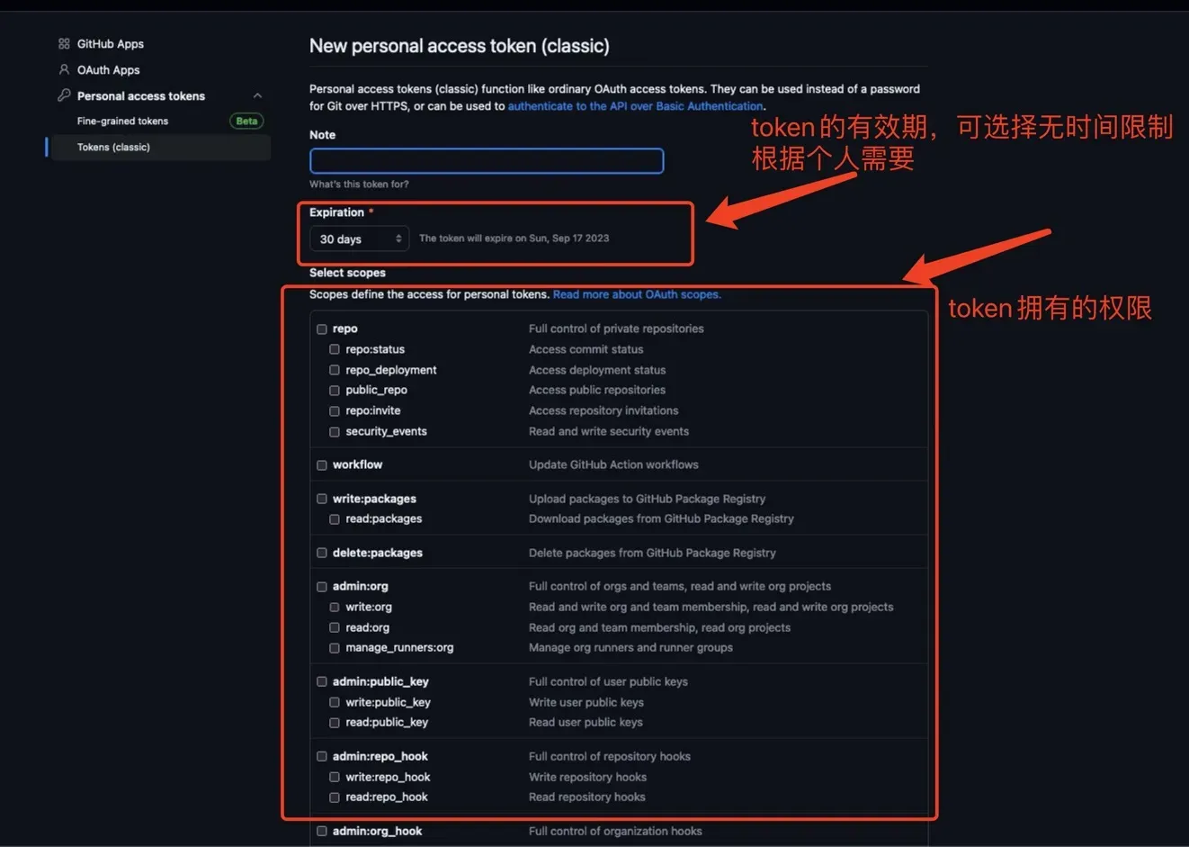
Task: Enable the admin:public_key scope
Action: pos(322,681)
